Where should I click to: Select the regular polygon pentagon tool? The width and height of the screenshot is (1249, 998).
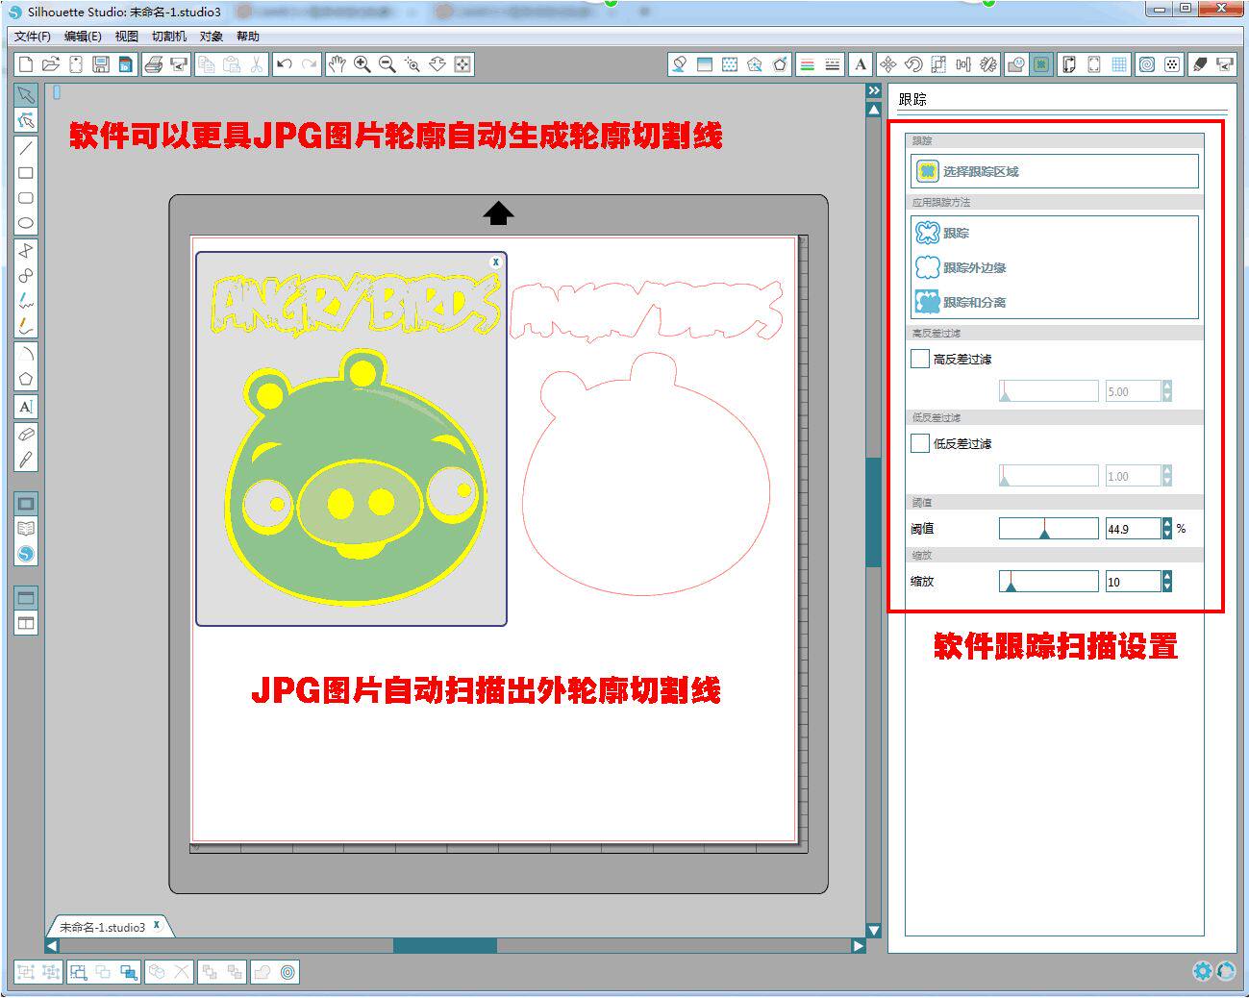[26, 379]
